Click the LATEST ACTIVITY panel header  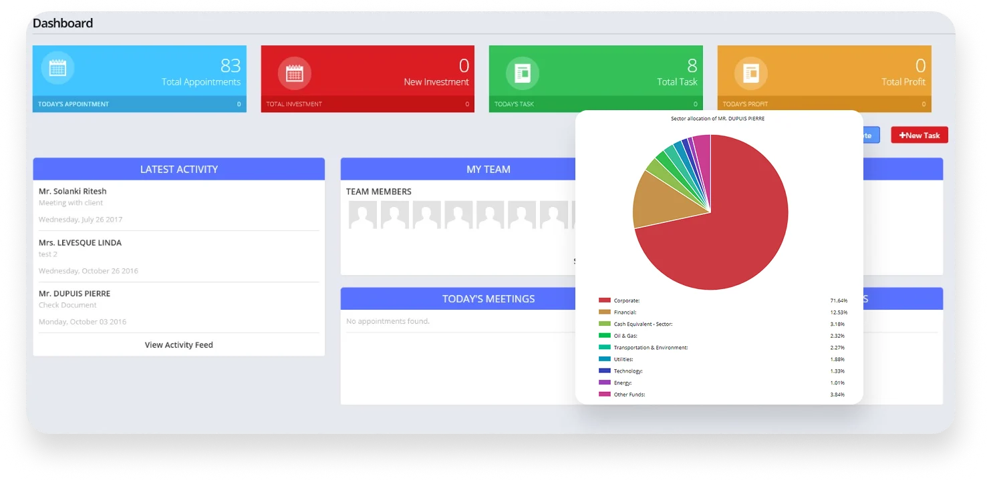(179, 170)
